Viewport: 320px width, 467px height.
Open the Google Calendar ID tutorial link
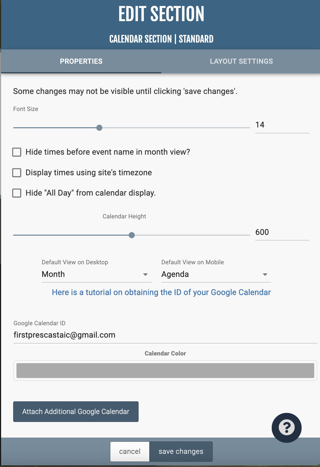161,292
